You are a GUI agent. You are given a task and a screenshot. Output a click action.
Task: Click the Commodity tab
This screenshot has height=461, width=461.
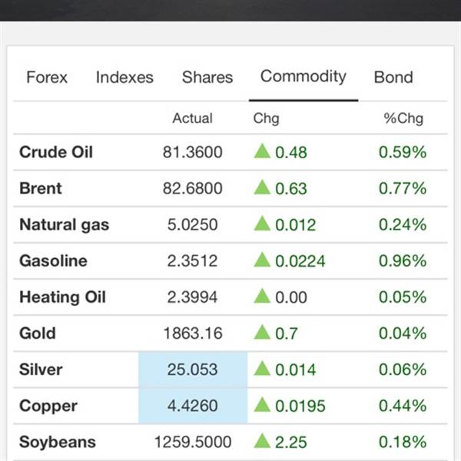[303, 78]
